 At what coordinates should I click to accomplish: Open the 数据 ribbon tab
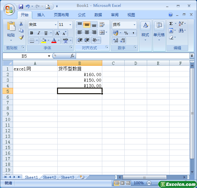coord(98,15)
